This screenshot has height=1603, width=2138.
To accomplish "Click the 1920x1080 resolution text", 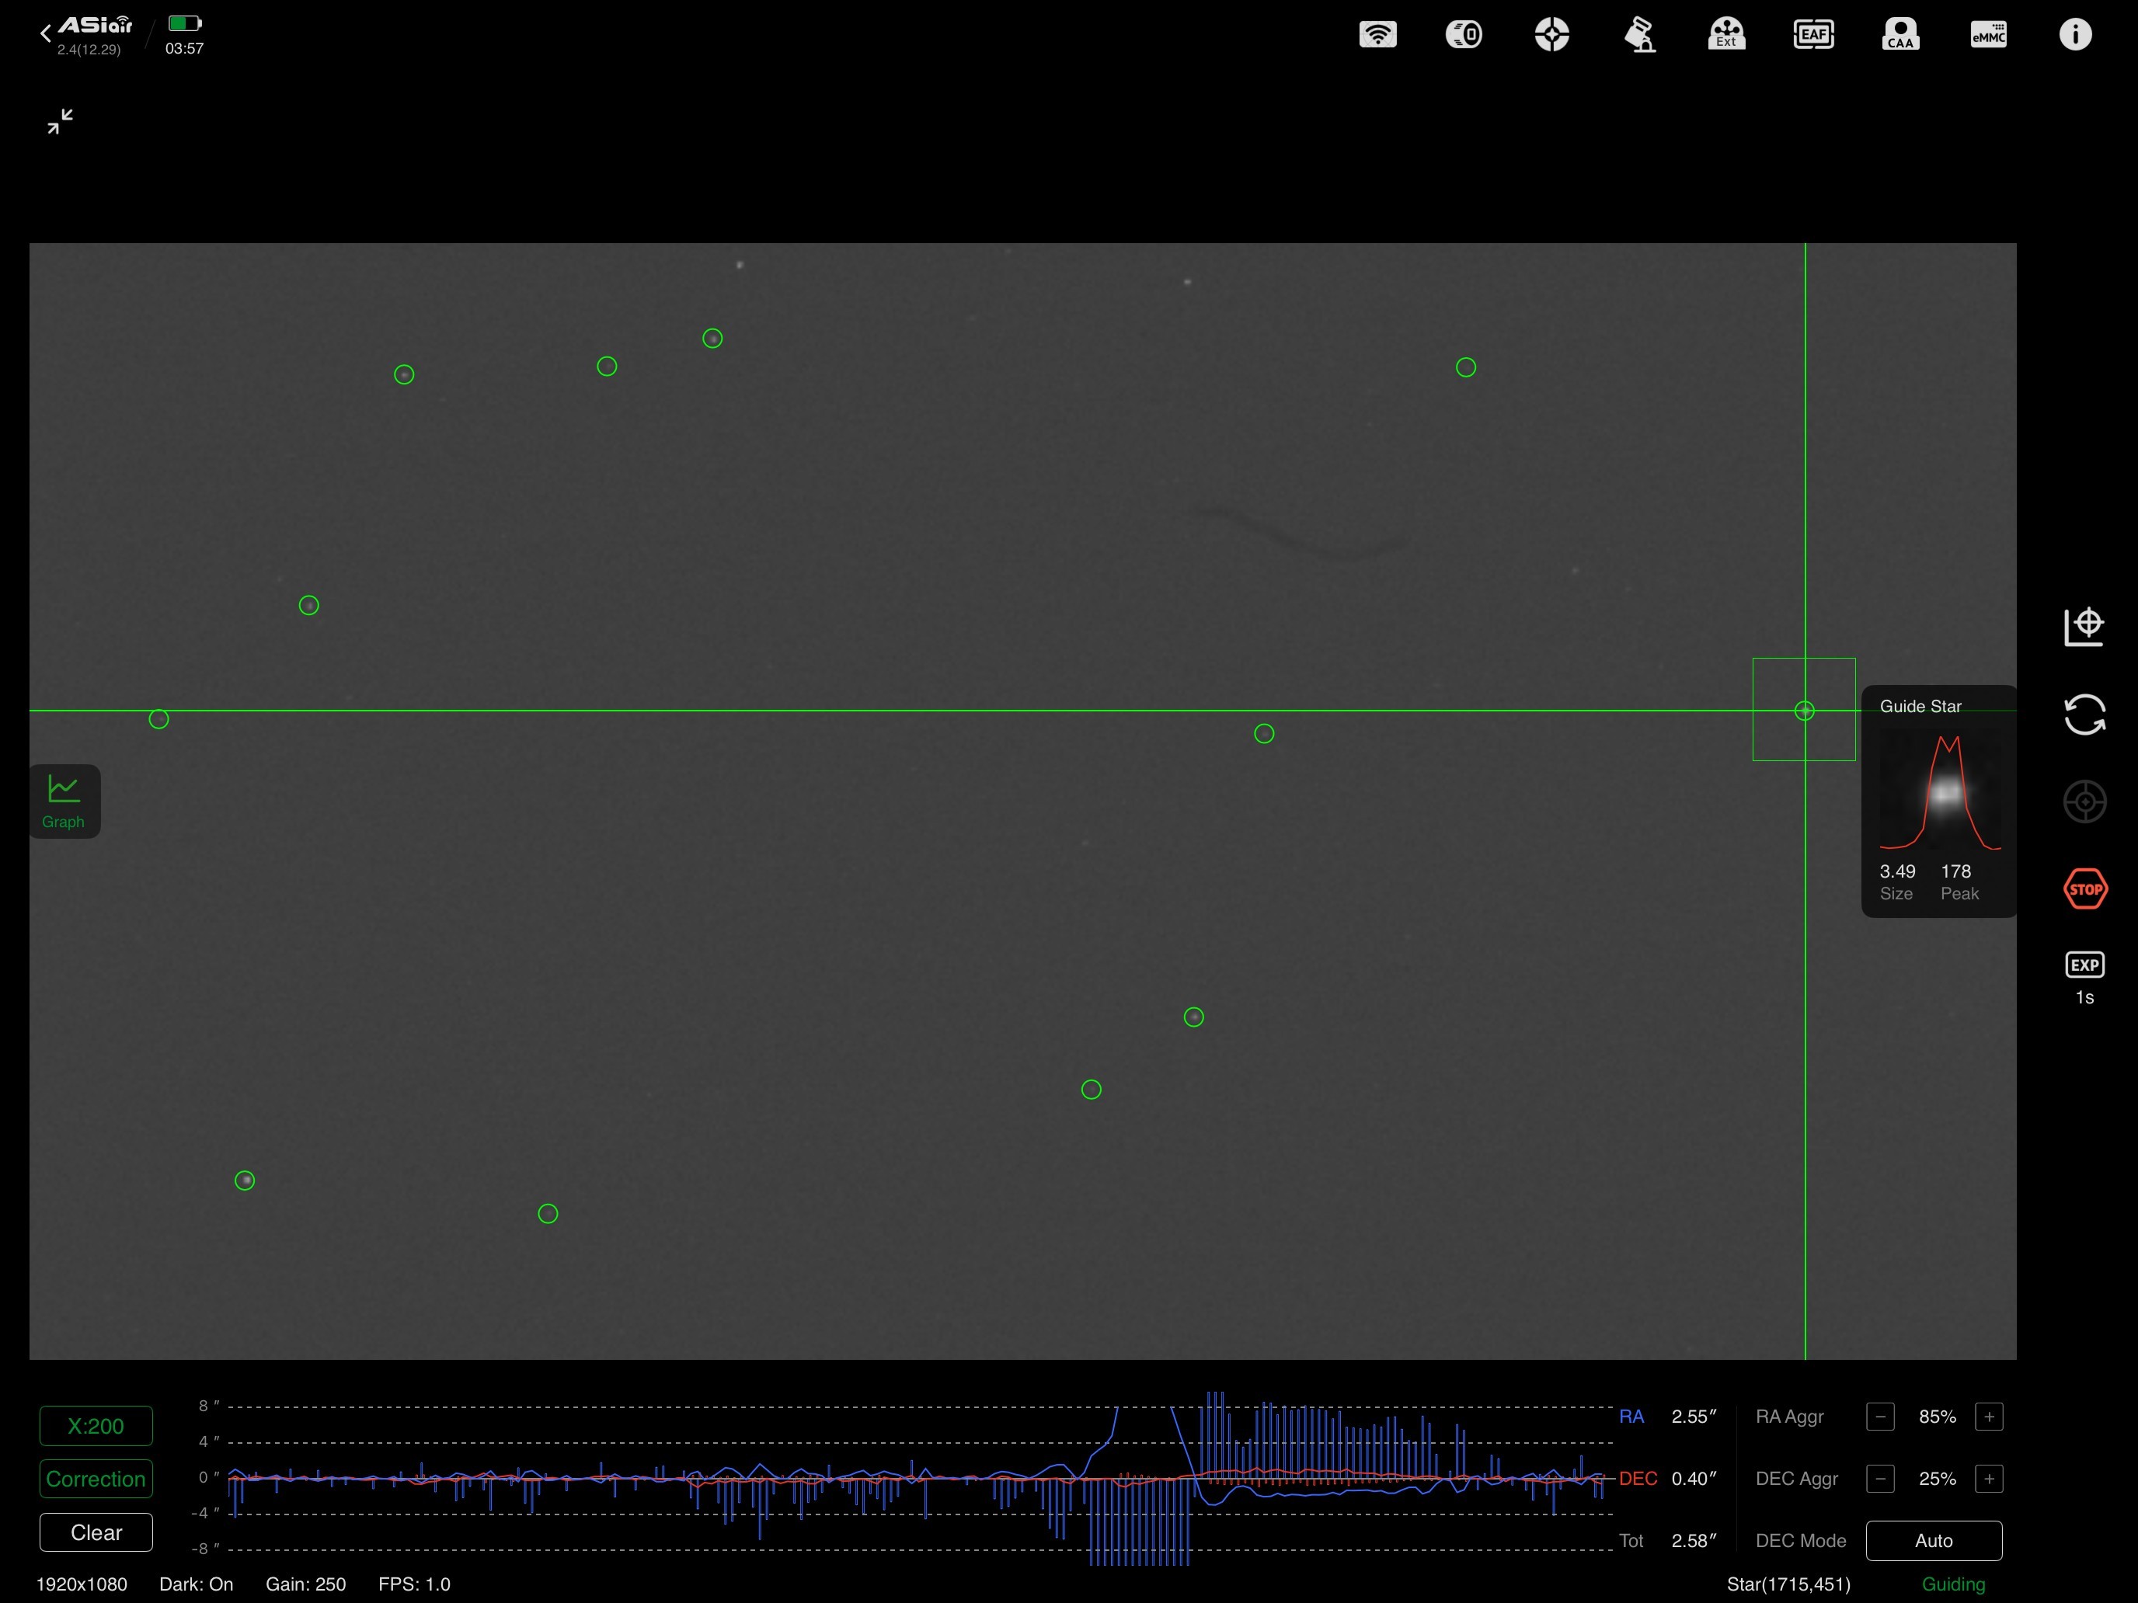I will click(82, 1584).
